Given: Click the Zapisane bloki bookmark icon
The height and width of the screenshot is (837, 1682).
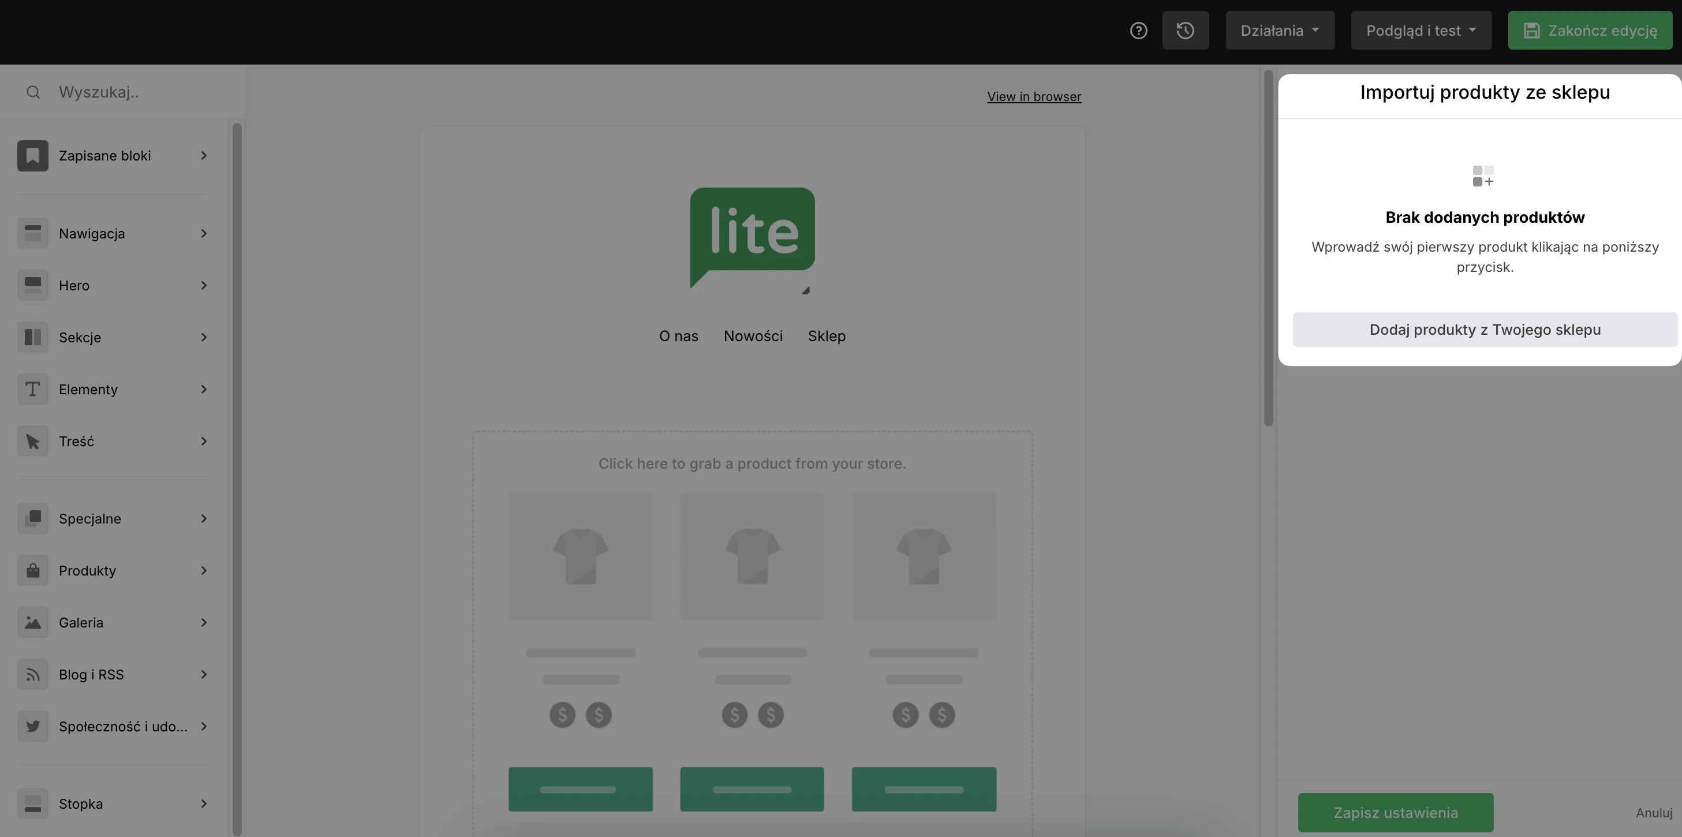Looking at the screenshot, I should coord(33,155).
